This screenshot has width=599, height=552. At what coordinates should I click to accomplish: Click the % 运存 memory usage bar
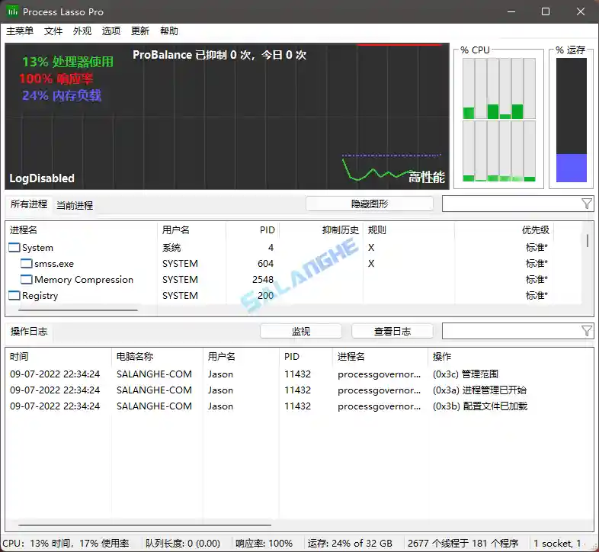[x=571, y=120]
